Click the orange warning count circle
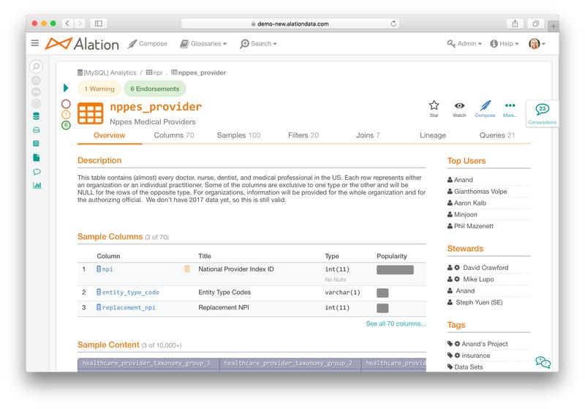The width and height of the screenshot is (585, 409). point(66,115)
